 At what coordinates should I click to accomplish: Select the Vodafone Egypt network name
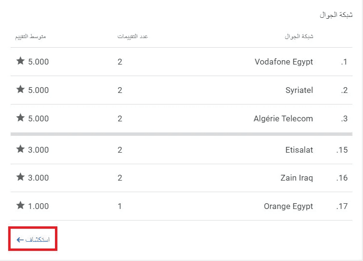(x=283, y=62)
